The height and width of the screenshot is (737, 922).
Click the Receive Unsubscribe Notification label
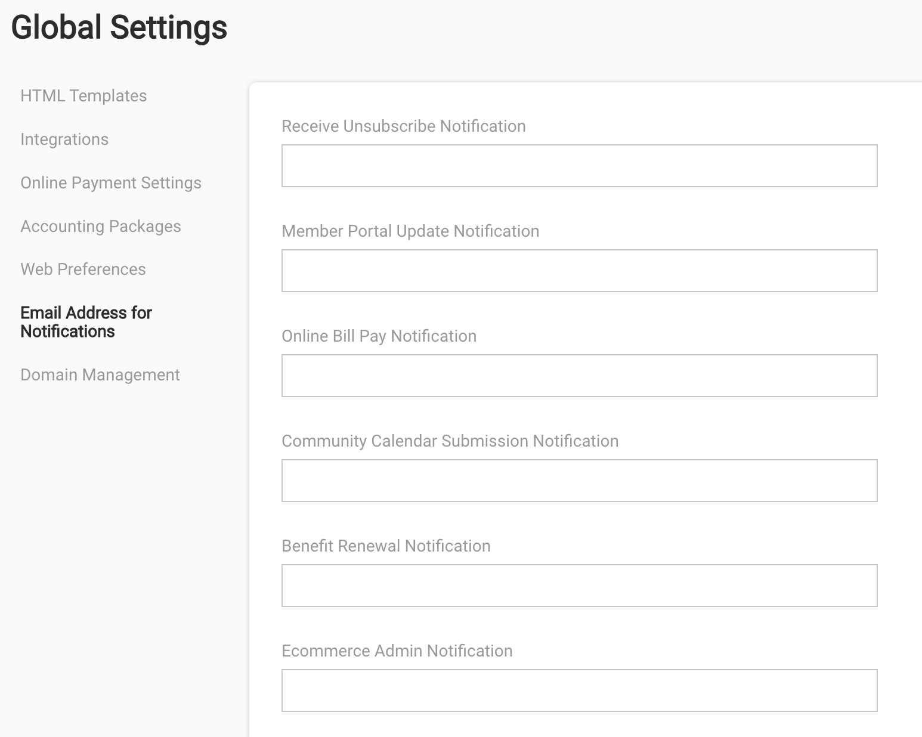(404, 126)
